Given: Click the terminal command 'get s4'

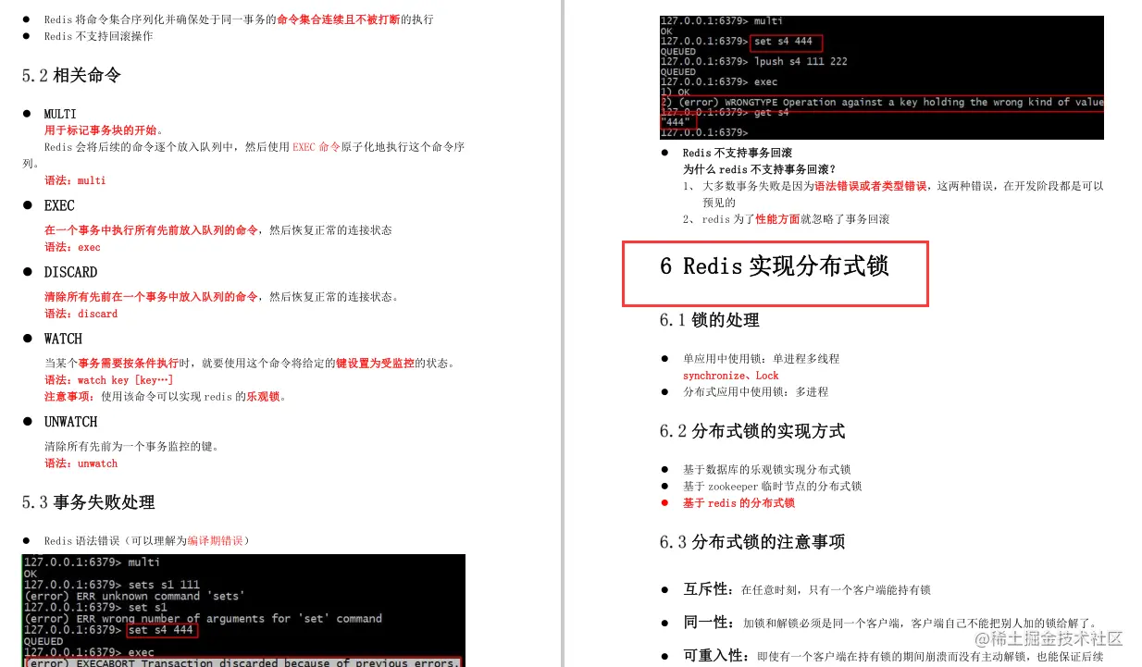Looking at the screenshot, I should coord(772,113).
